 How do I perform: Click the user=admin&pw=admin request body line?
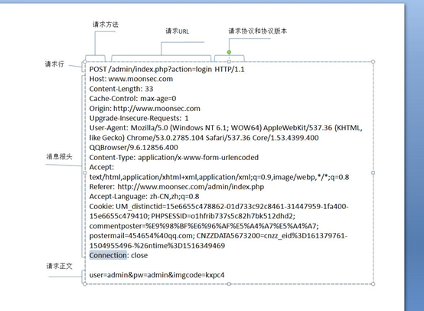click(x=157, y=275)
